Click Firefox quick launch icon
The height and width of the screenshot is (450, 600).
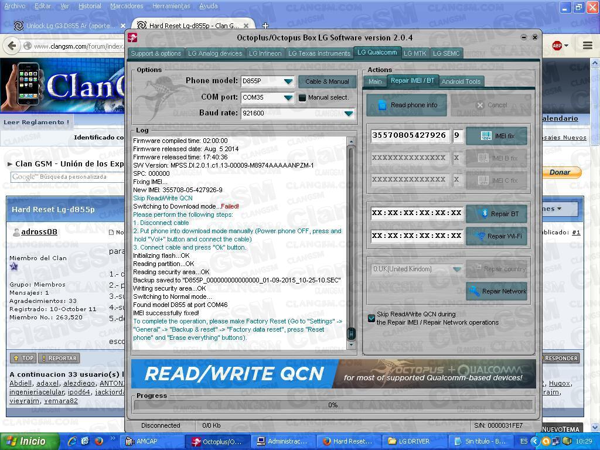[x=98, y=441]
